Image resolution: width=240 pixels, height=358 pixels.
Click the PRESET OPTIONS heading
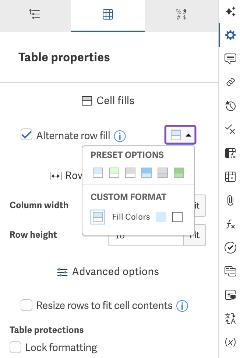pyautogui.click(x=127, y=155)
